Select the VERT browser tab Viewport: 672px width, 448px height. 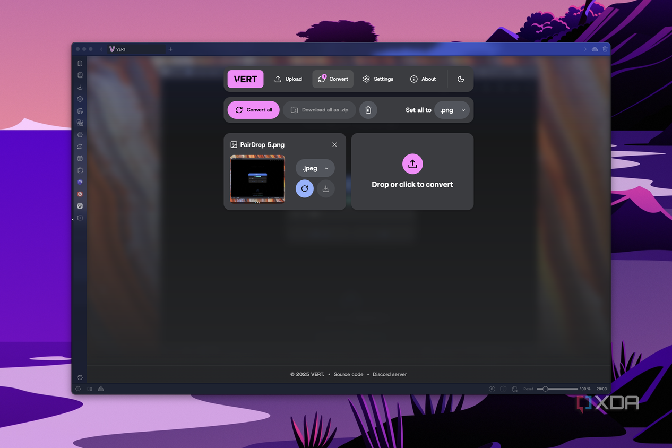click(136, 49)
